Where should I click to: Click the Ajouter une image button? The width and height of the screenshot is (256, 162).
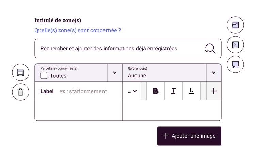(x=189, y=136)
